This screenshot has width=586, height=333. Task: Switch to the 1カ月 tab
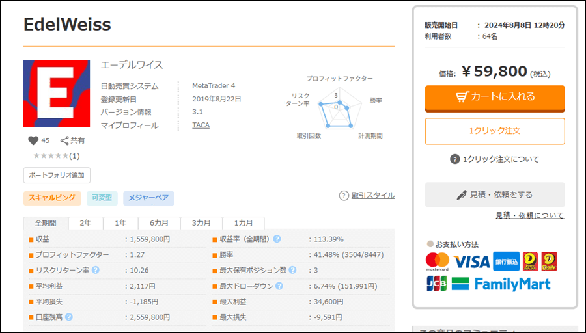244,223
